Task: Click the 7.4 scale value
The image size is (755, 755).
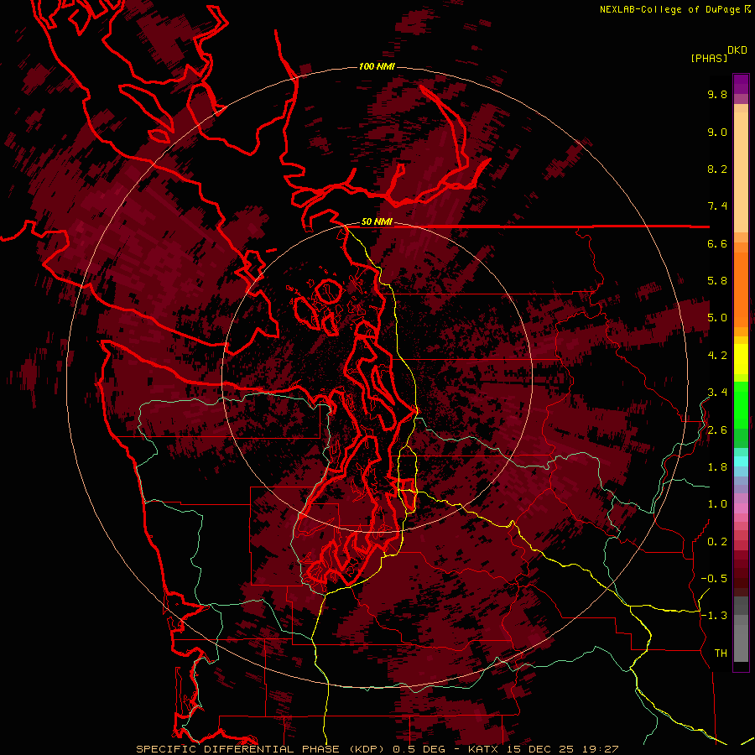Action: (x=717, y=206)
